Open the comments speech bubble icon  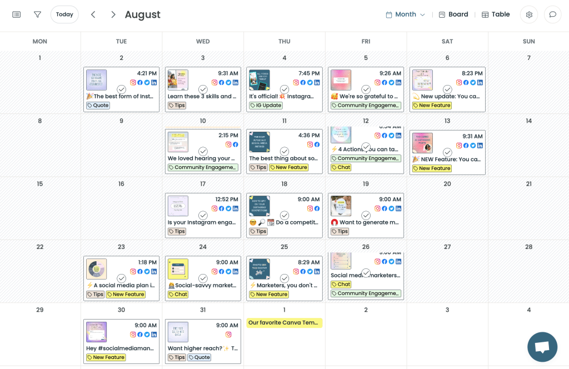point(552,14)
